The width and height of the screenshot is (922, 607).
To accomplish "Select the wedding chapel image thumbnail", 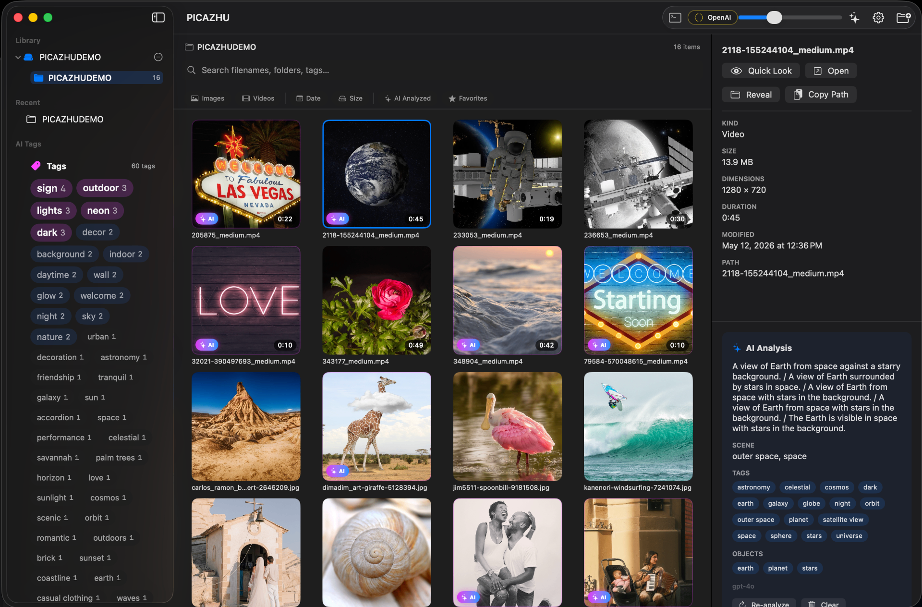I will click(246, 552).
